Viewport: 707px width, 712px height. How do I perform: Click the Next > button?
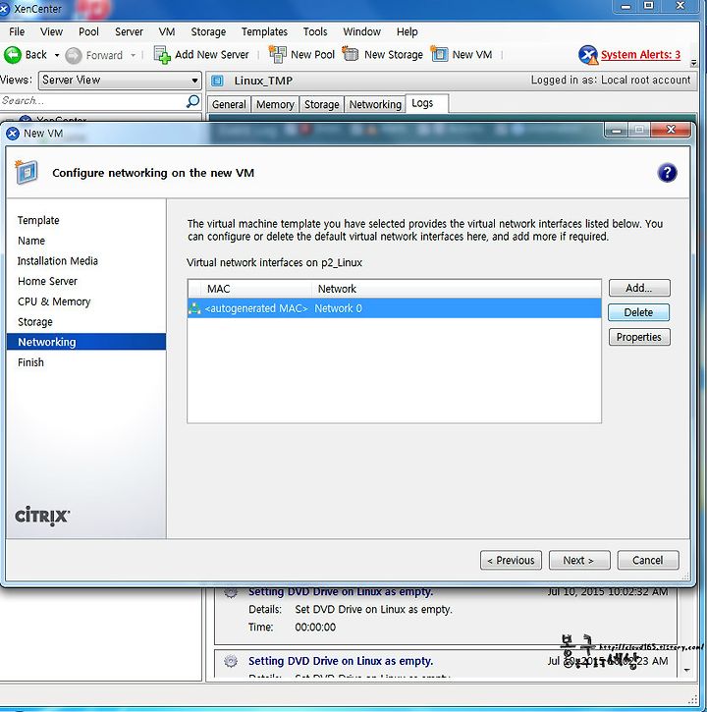[579, 561]
